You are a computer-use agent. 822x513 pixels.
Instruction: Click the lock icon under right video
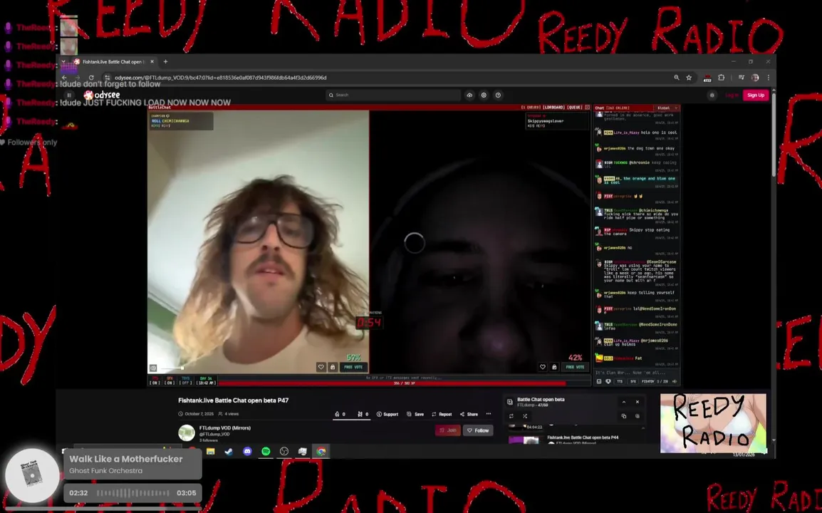pos(554,367)
